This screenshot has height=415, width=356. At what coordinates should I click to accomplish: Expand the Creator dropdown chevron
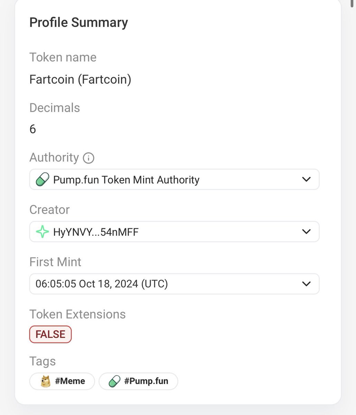306,231
